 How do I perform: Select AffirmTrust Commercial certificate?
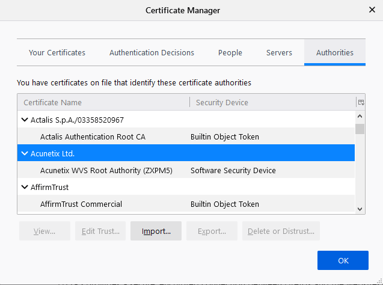[81, 204]
